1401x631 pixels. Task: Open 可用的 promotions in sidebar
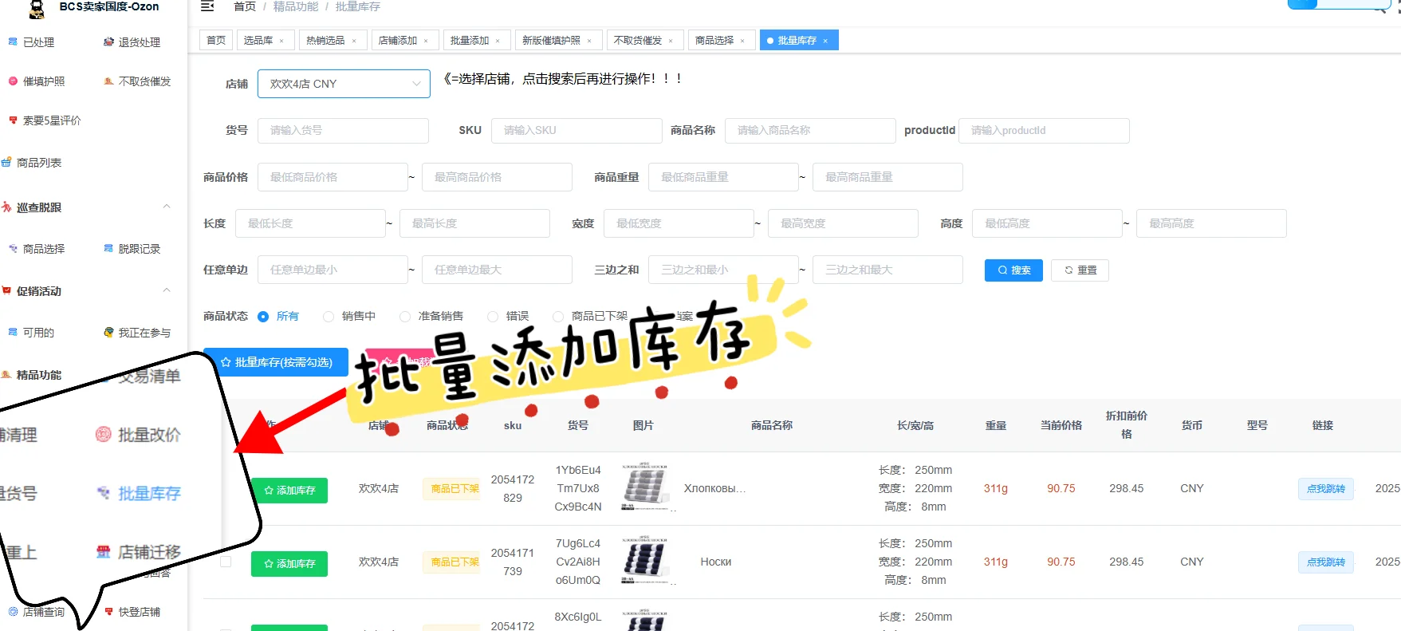32,333
